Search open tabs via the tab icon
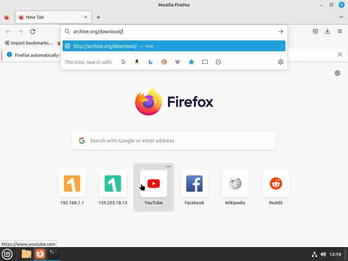The width and height of the screenshot is (348, 261). [x=205, y=62]
